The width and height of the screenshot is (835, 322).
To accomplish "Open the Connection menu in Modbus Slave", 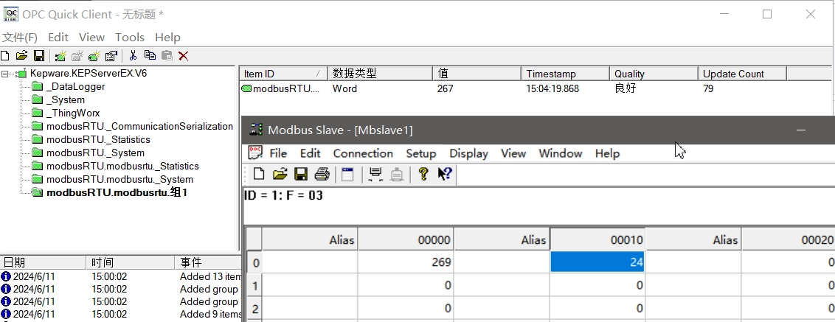I will pos(363,153).
